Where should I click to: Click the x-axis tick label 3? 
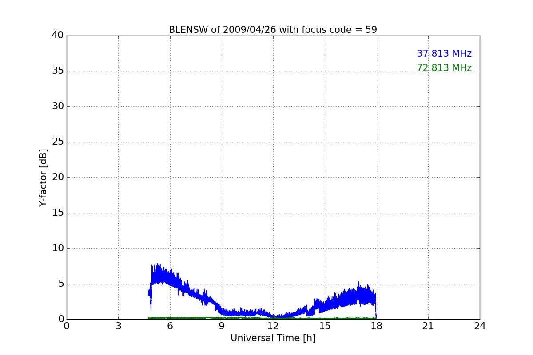pos(118,326)
